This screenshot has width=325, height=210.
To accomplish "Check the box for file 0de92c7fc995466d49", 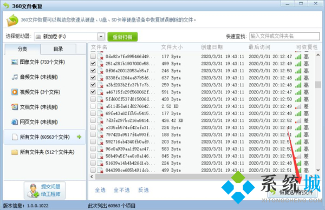I will pyautogui.click(x=93, y=56).
